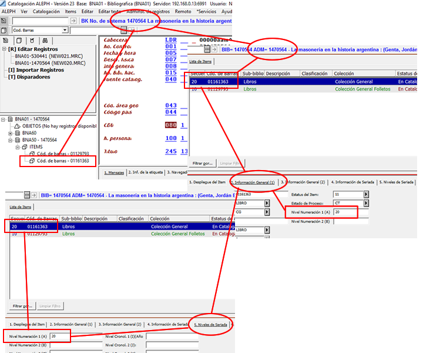Image resolution: width=423 pixels, height=353 pixels.
Task: Open the Estado de Proceso list arrow
Action: click(x=366, y=203)
